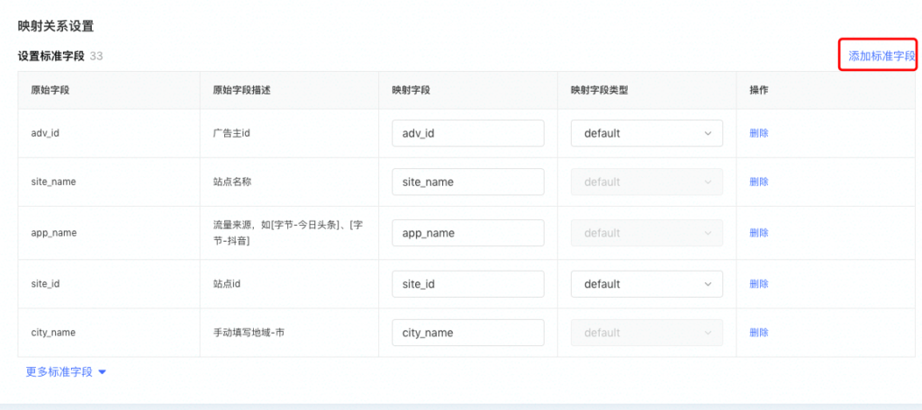Focus the site_name mapping field input

(x=468, y=182)
